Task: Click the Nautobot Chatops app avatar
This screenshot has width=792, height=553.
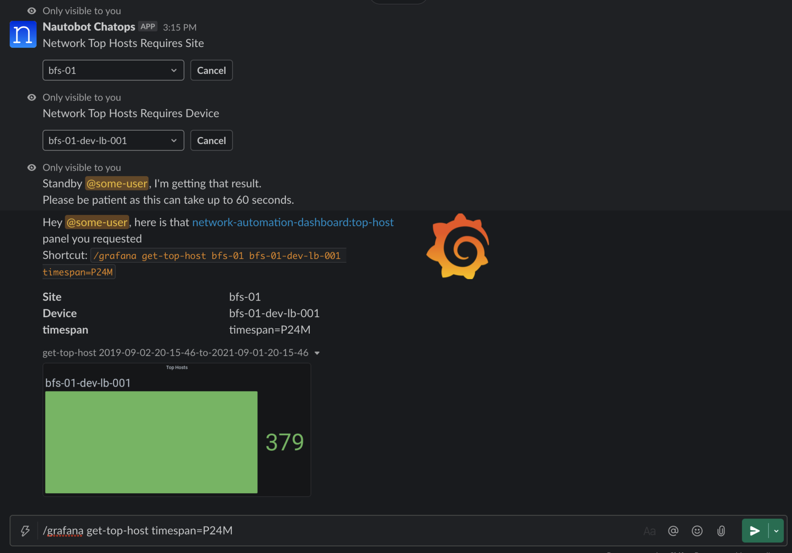Action: pyautogui.click(x=23, y=34)
